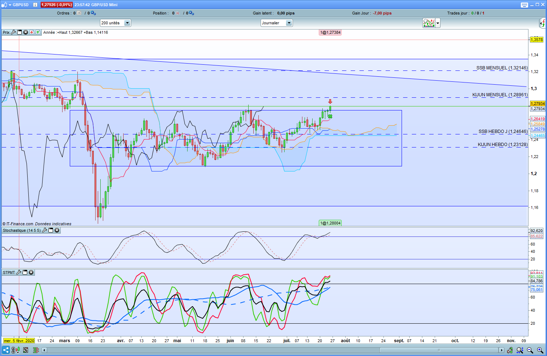Screen dimensions: 547x356
Task: Select the 1@1,28004 order label
Action: click(330, 223)
